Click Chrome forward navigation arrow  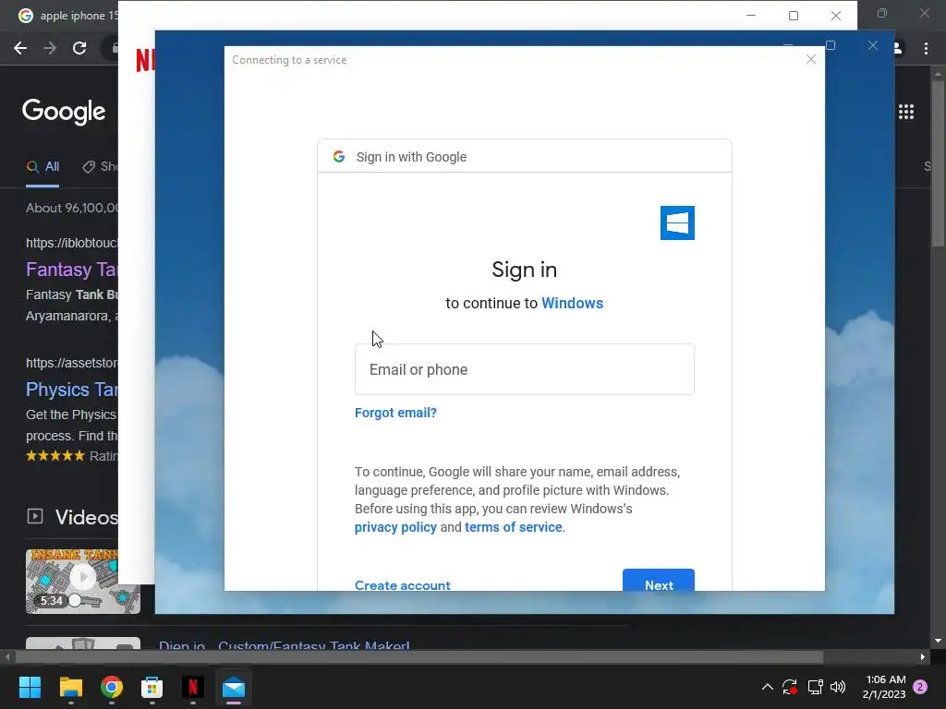[50, 48]
